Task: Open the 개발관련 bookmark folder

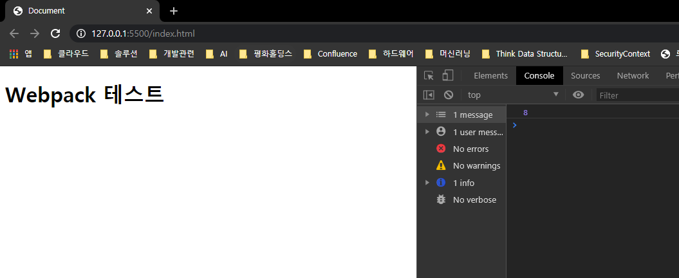Action: click(x=172, y=53)
